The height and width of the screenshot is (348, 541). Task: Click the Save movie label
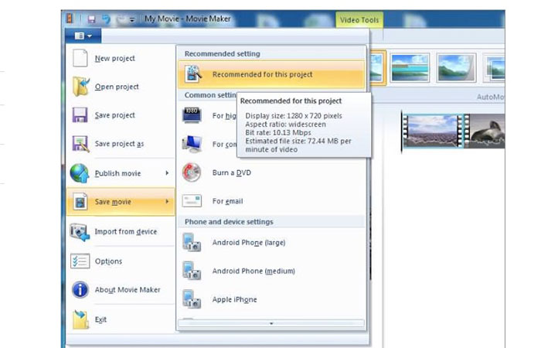click(113, 202)
